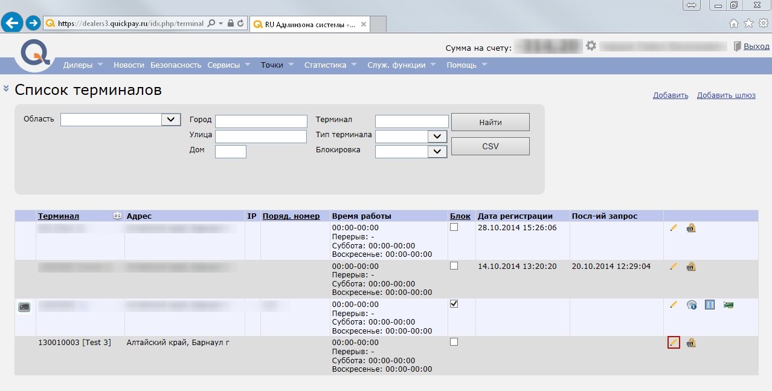Check the Блок checkbox for terminal Test 3
This screenshot has height=391, width=772.
click(x=454, y=342)
